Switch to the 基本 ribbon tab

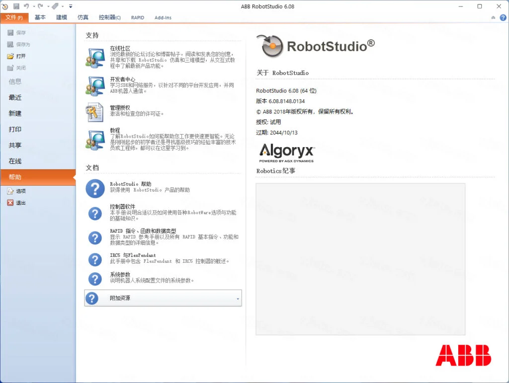click(x=40, y=17)
